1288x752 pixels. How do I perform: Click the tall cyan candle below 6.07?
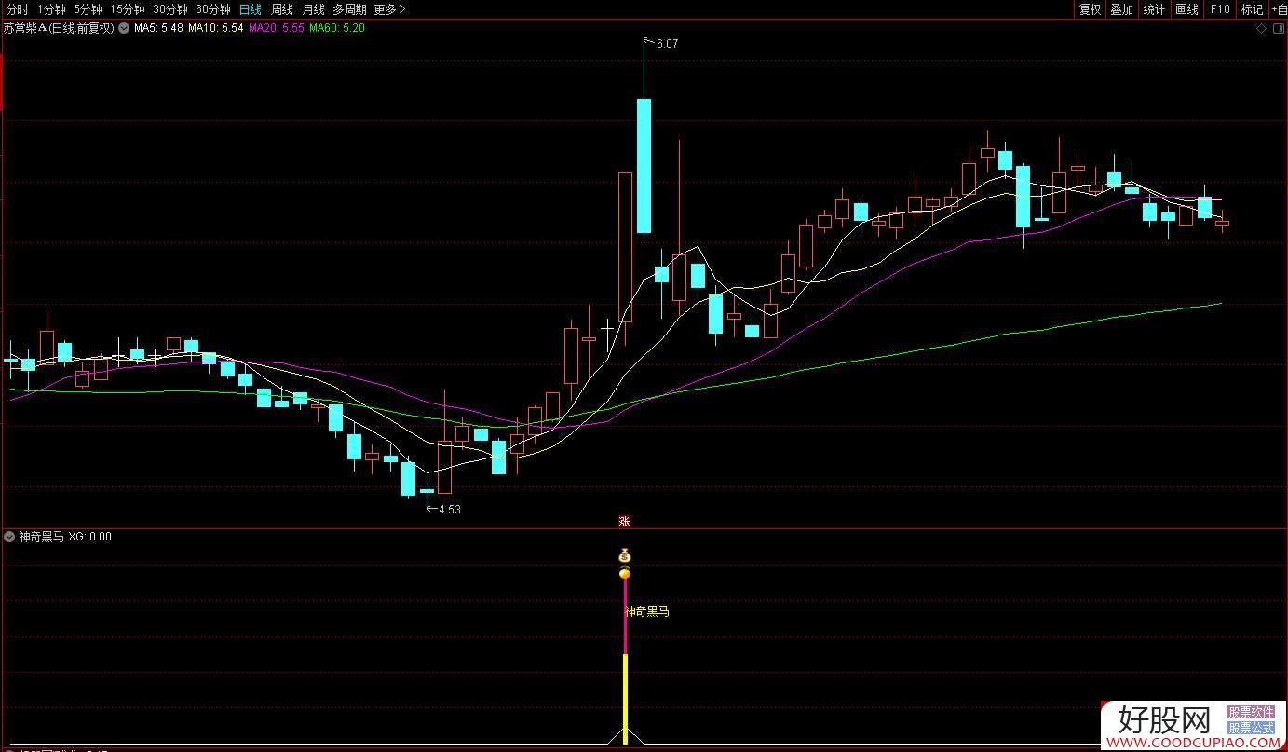click(x=644, y=165)
